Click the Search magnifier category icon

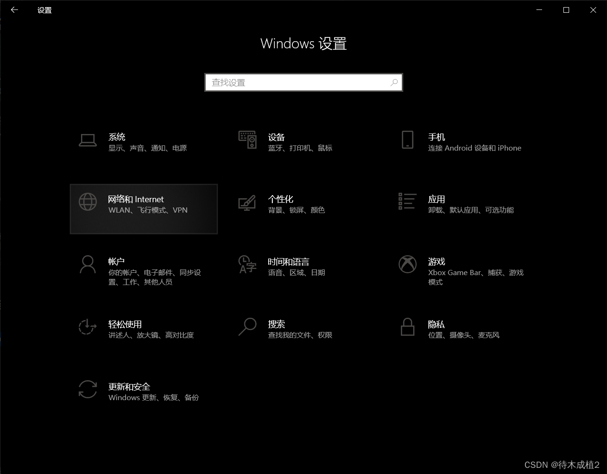pyautogui.click(x=247, y=327)
